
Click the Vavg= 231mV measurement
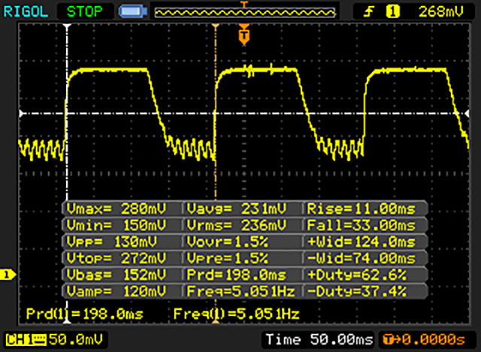(x=236, y=209)
